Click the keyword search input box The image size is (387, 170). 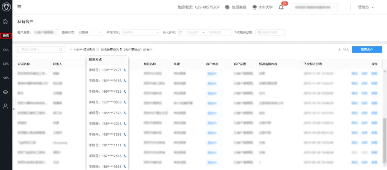tap(37, 49)
